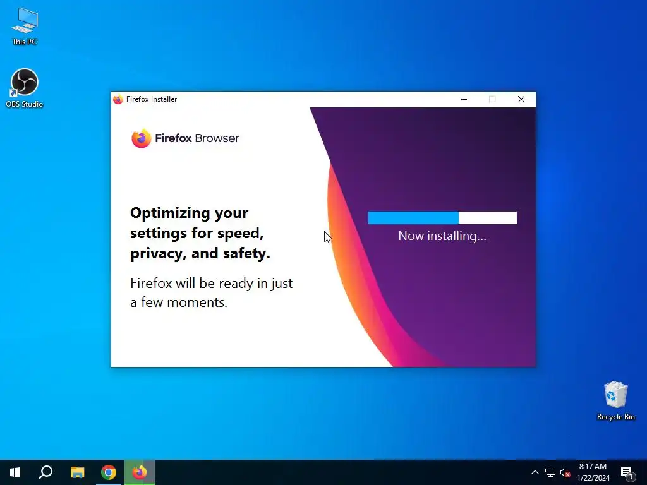Click the 'Optimizing your settings' heading
The height and width of the screenshot is (485, 647).
pyautogui.click(x=200, y=233)
